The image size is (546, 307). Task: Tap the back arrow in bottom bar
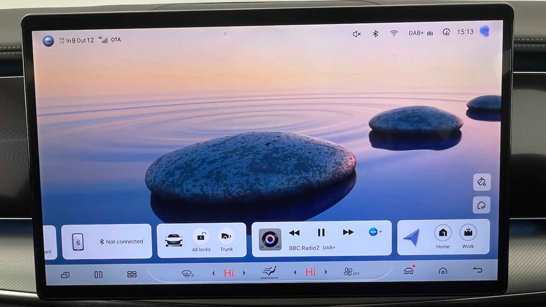tap(477, 270)
